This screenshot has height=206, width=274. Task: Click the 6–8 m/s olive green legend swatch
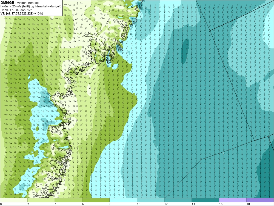[x=96, y=200]
